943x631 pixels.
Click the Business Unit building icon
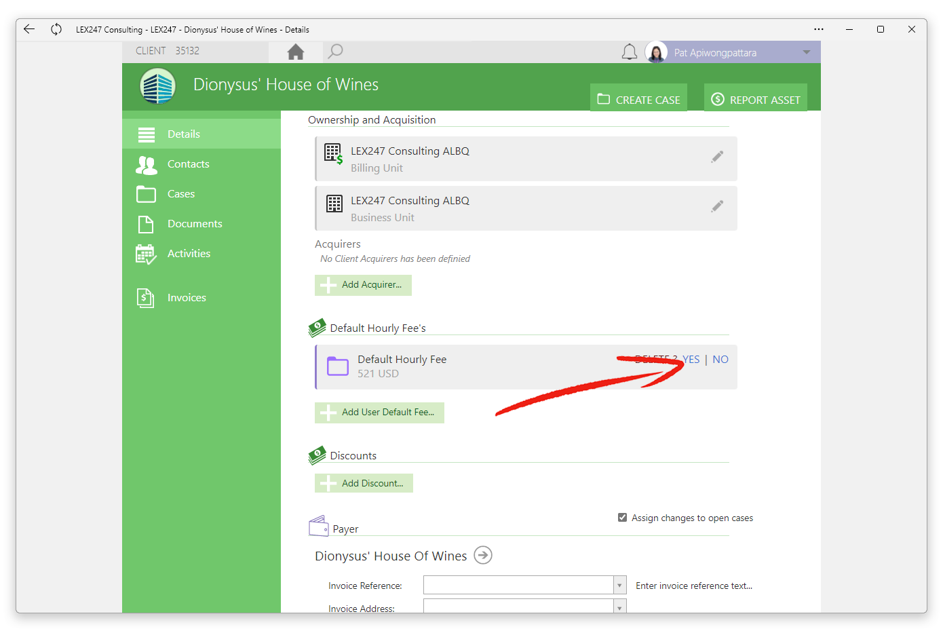pyautogui.click(x=334, y=204)
